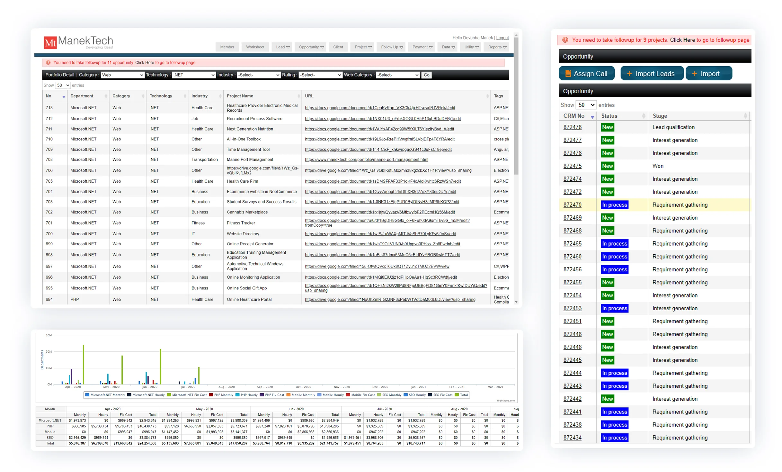Sort the CRM No column
Image resolution: width=782 pixels, height=472 pixels.
pyautogui.click(x=592, y=117)
